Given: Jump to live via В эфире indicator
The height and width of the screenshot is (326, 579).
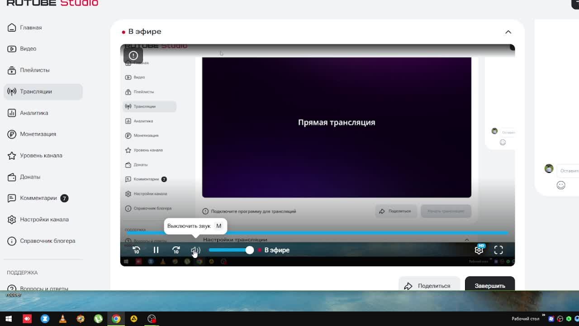Looking at the screenshot, I should coord(274,250).
